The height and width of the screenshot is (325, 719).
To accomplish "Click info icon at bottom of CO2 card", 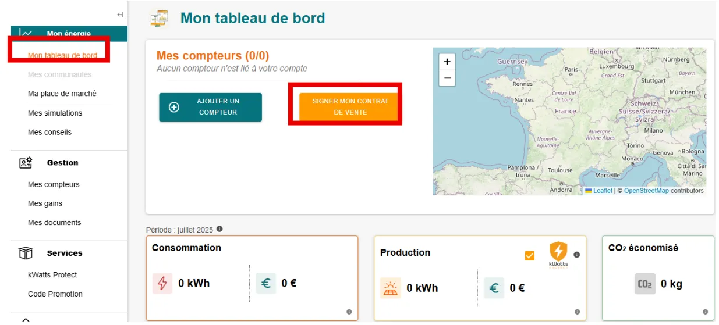I will click(x=704, y=312).
